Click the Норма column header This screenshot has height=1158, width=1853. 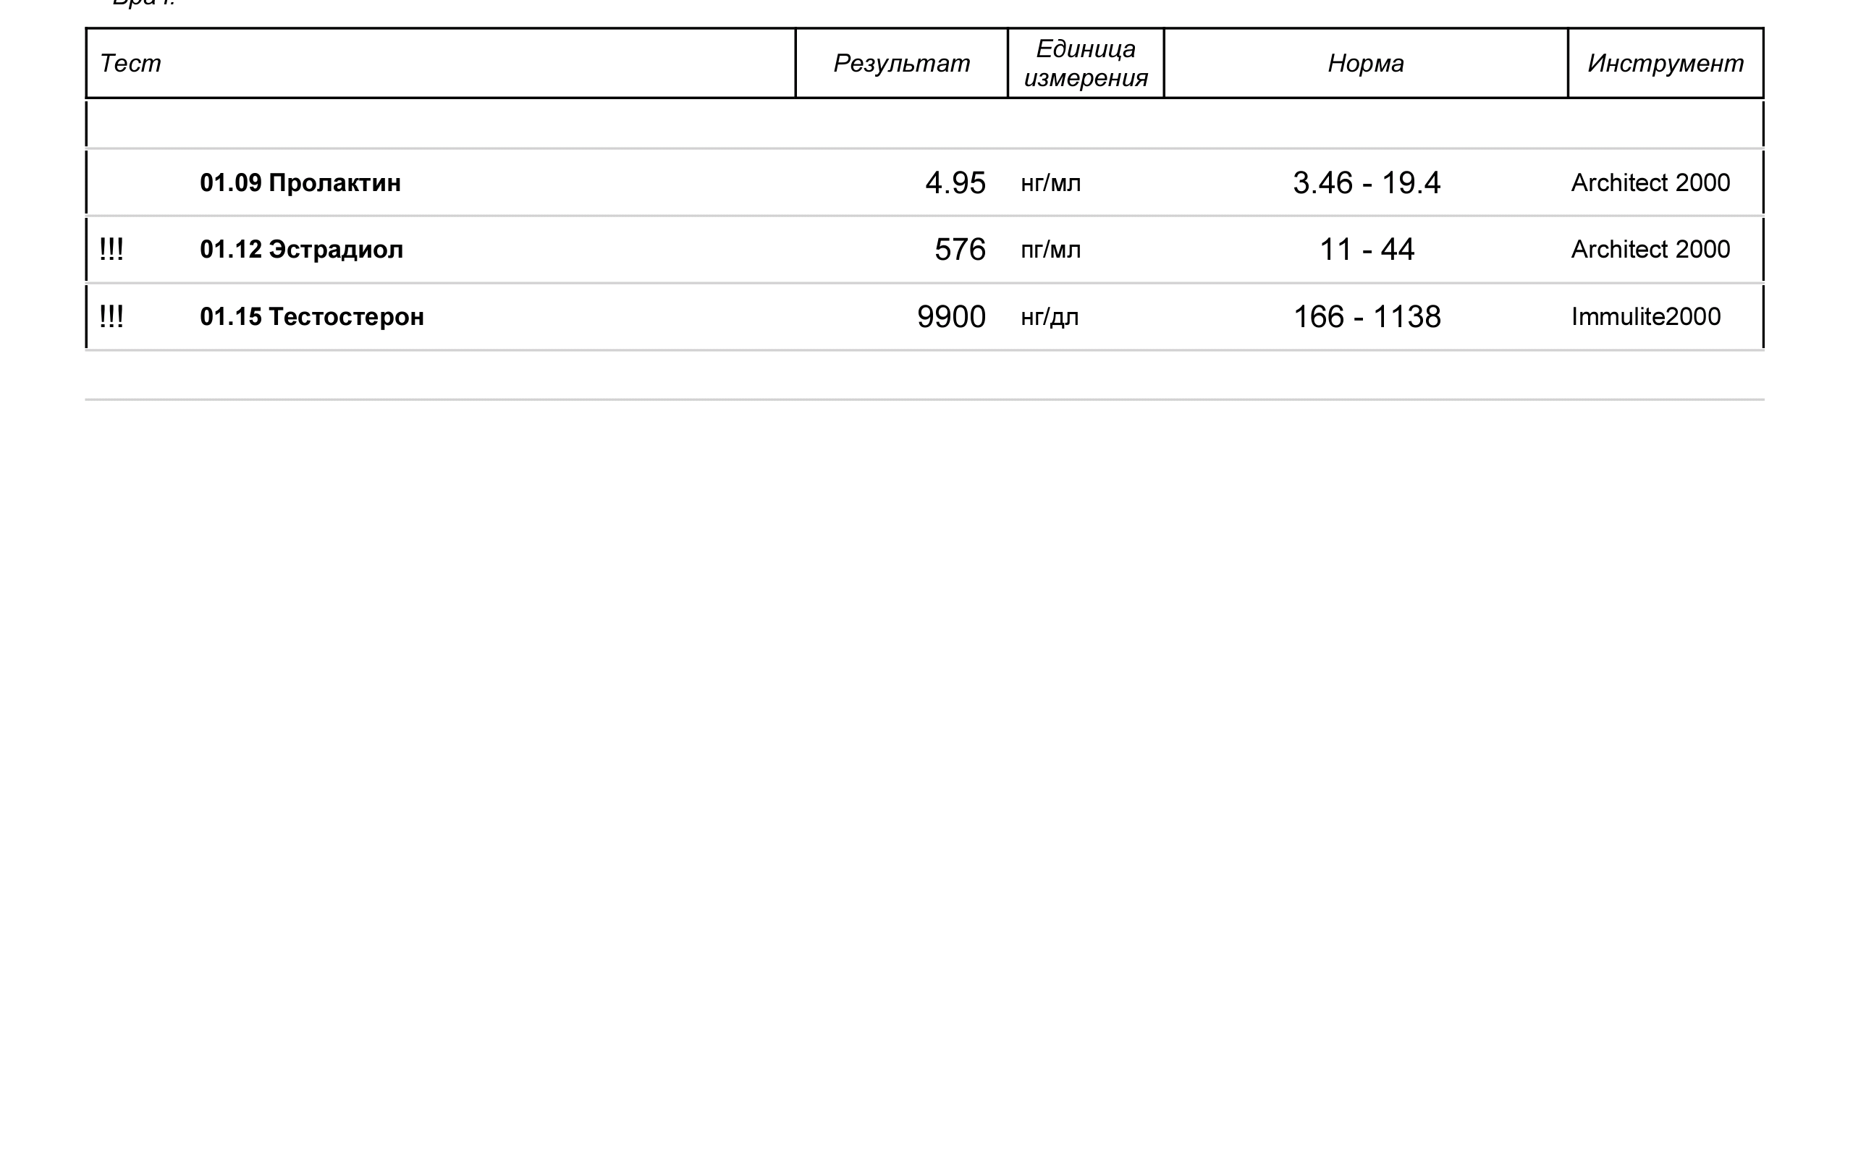point(1365,63)
